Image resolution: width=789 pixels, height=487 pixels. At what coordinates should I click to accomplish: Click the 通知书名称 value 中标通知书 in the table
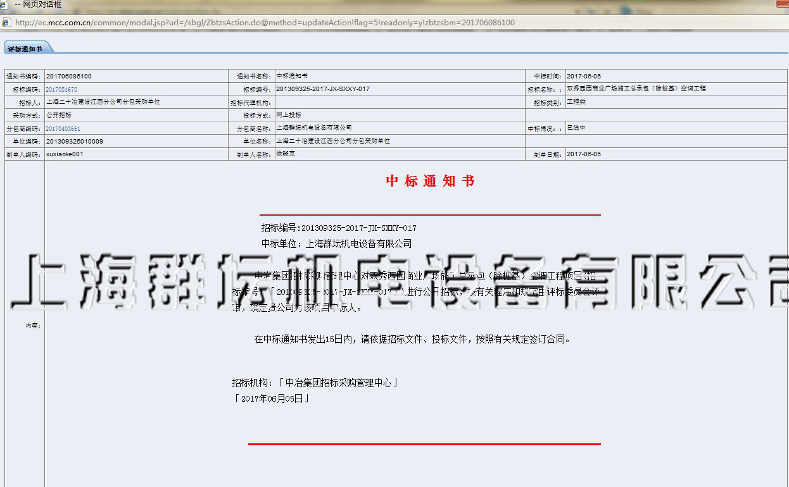coord(292,76)
